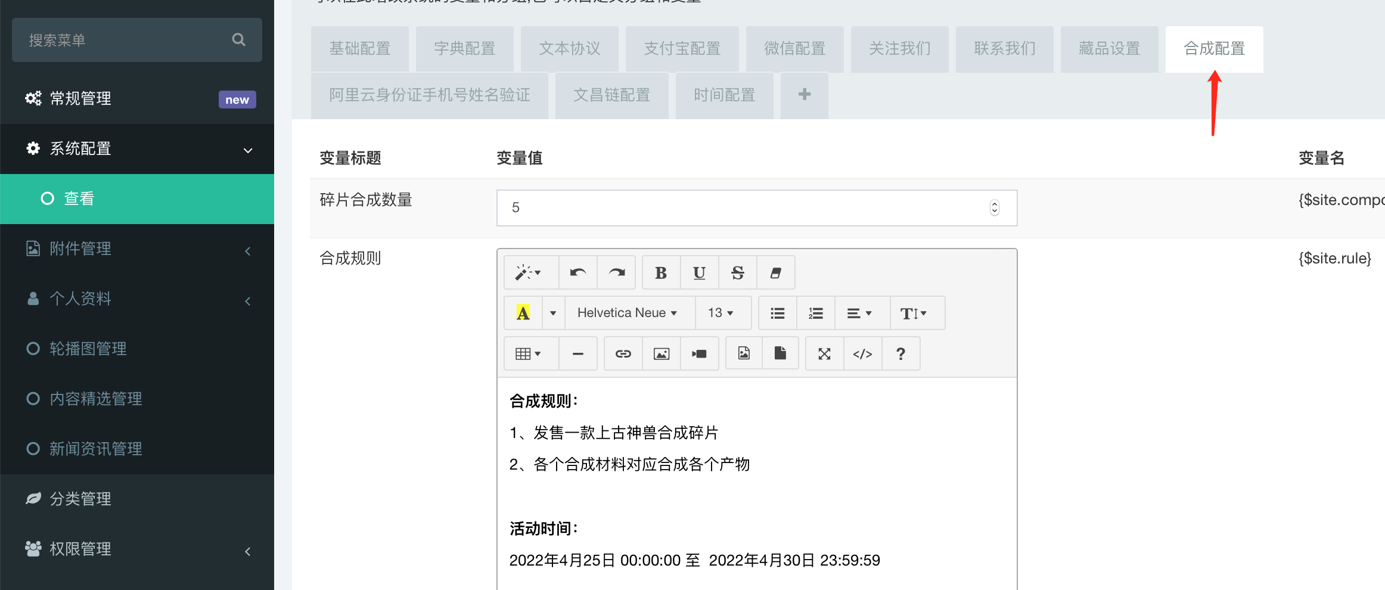Screen dimensions: 1385x590
Task: Select the 支付宝配置 tab
Action: coord(682,49)
